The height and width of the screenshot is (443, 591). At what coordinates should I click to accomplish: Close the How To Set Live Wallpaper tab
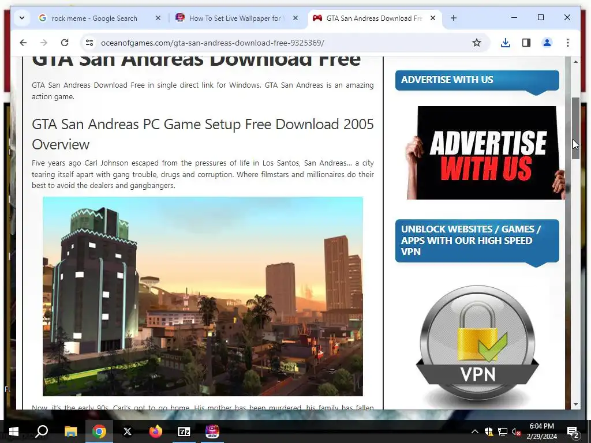coord(295,18)
